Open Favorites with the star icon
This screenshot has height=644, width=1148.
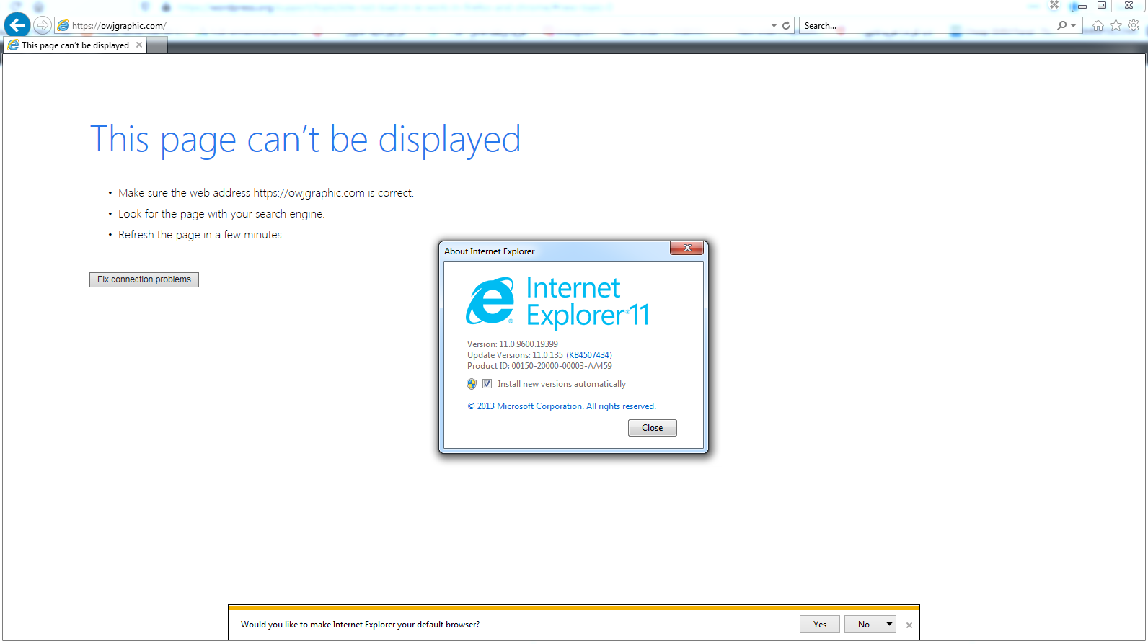pyautogui.click(x=1116, y=25)
